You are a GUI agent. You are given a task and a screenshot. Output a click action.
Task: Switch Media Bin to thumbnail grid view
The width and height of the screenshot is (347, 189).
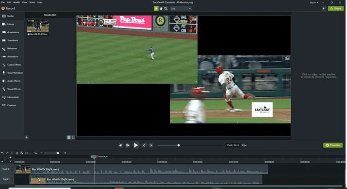point(69,137)
